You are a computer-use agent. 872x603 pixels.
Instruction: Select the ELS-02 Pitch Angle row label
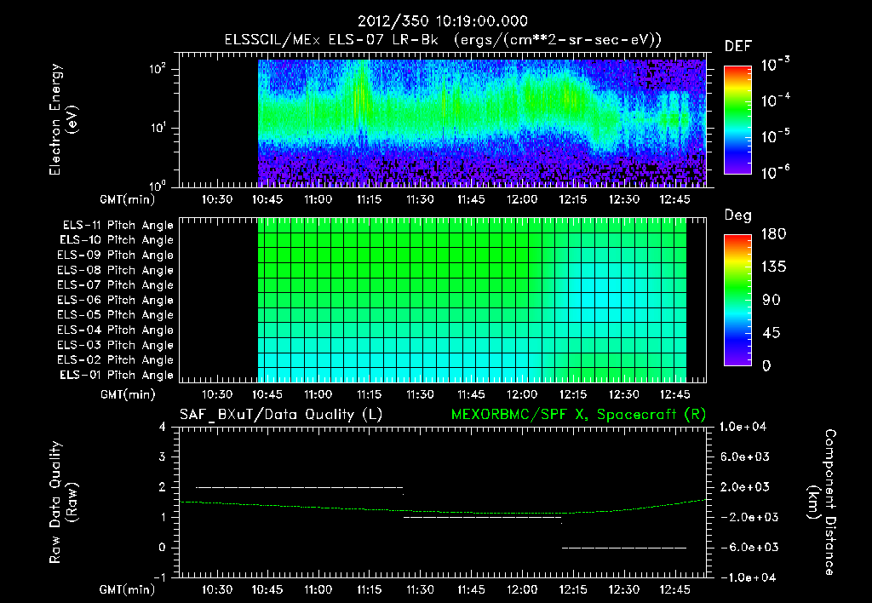(115, 360)
